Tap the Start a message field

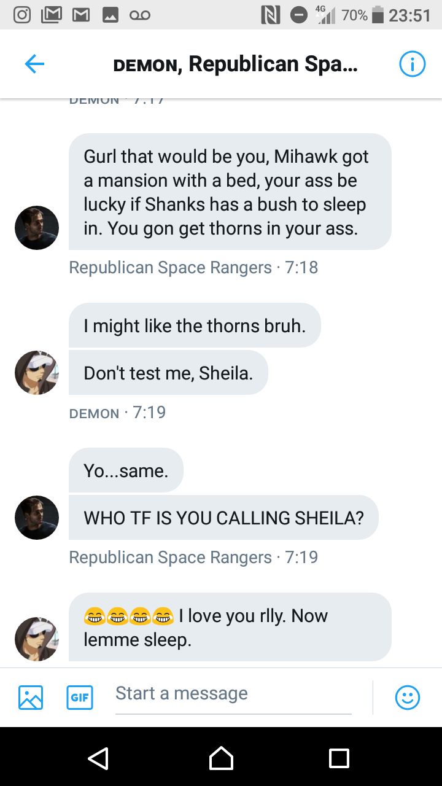[x=233, y=694]
